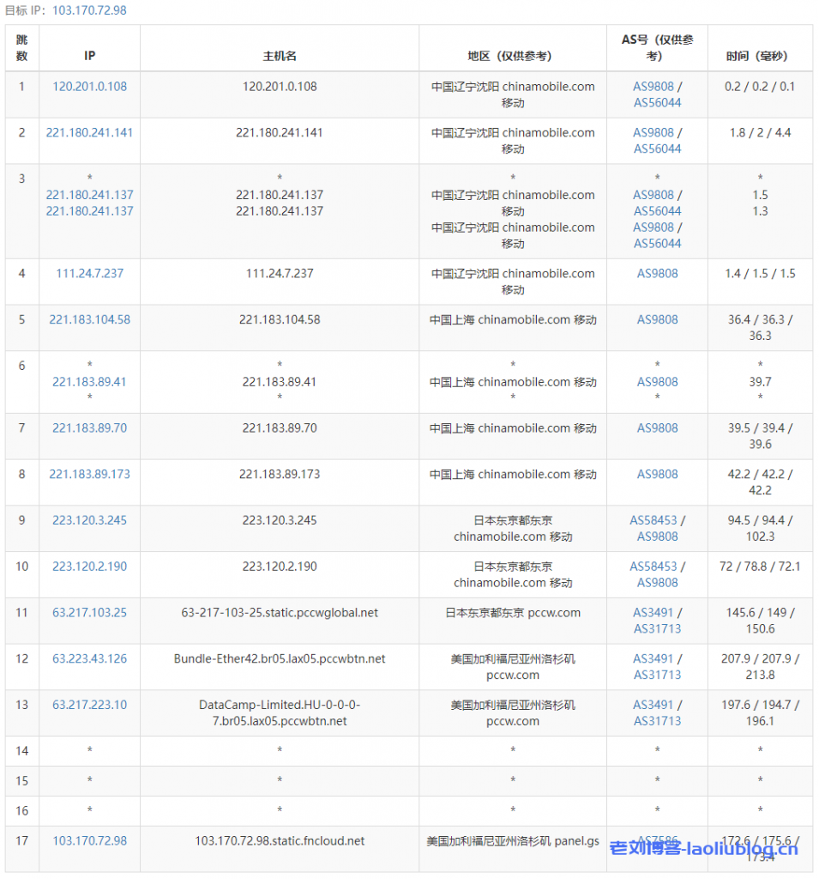Viewport: 819px width, 879px height.
Task: Open the target IP link 103.170.72.98 at top
Action: (x=88, y=10)
